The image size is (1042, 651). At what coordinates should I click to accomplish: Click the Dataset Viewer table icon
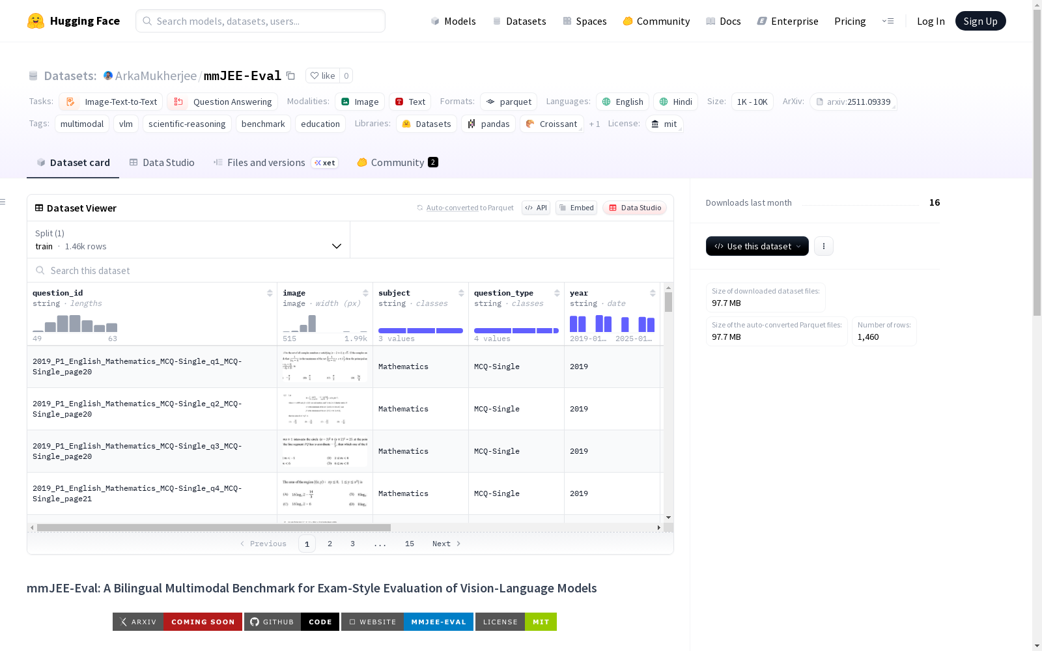(39, 208)
